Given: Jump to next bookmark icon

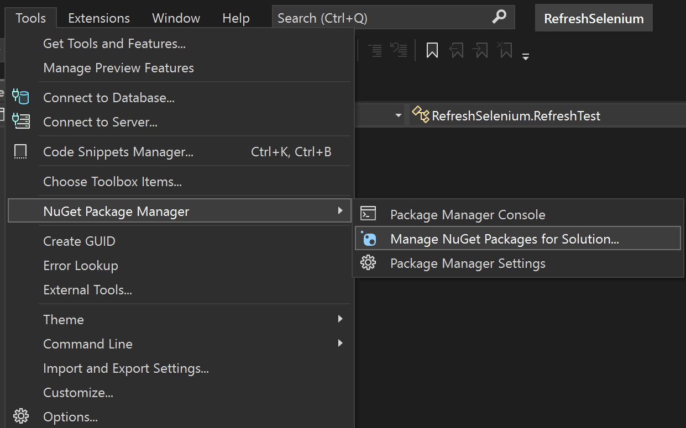Looking at the screenshot, I should coord(480,50).
